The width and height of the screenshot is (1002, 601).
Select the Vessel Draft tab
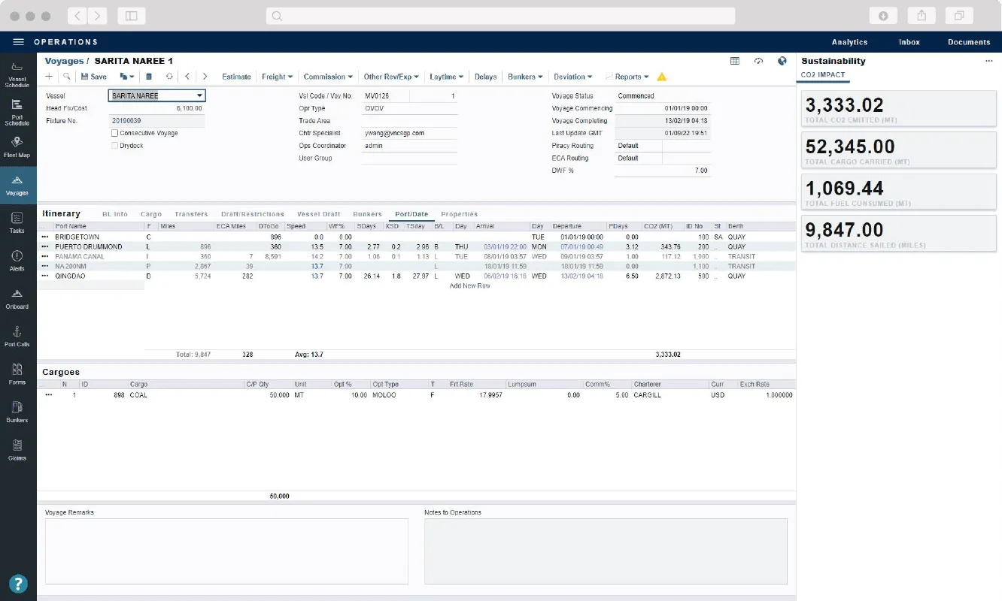318,213
